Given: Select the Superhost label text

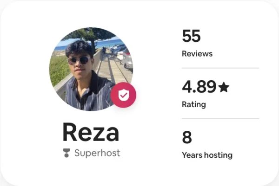Looking at the screenshot, I should point(97,153).
